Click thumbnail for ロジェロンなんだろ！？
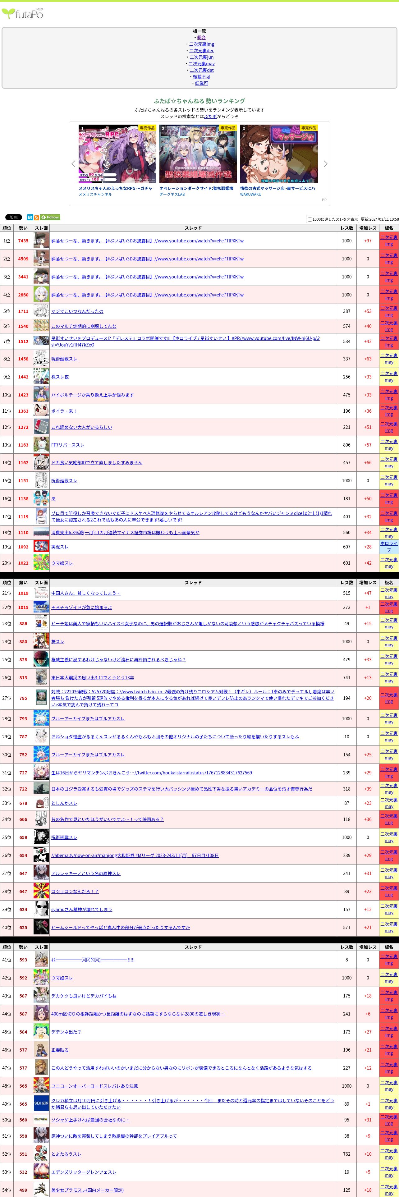Screen dimensions: 399x1197 pos(41,891)
